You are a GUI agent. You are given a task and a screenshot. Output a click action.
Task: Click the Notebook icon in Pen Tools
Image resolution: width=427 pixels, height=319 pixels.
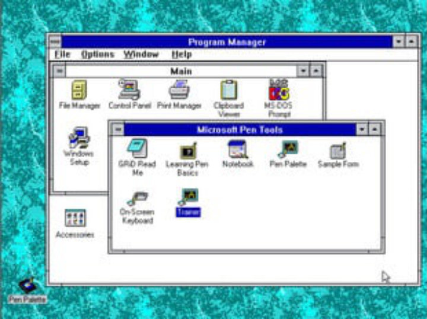click(x=238, y=149)
